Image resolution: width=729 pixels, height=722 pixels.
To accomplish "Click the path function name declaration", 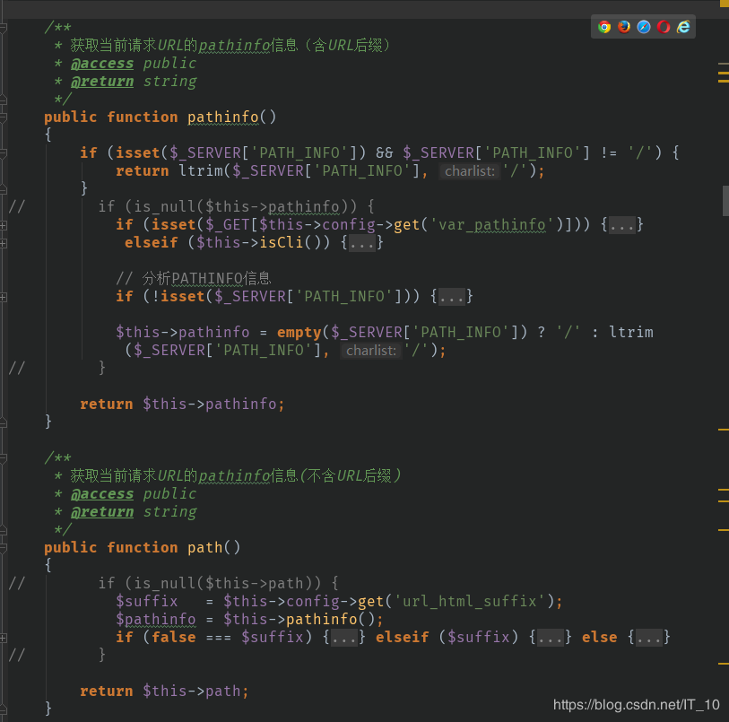I will click(x=204, y=548).
